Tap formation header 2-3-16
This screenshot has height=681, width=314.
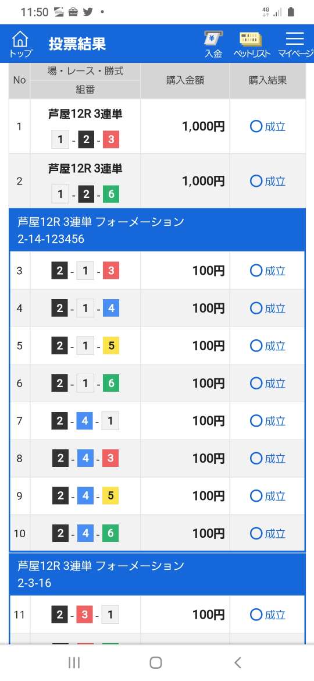coord(157,574)
